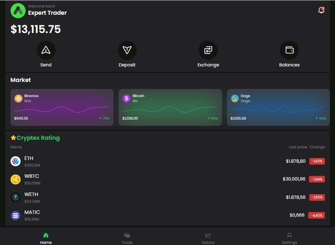Image resolution: width=335 pixels, height=245 pixels.
Task: Open the Doge market card
Action: pos(278,108)
